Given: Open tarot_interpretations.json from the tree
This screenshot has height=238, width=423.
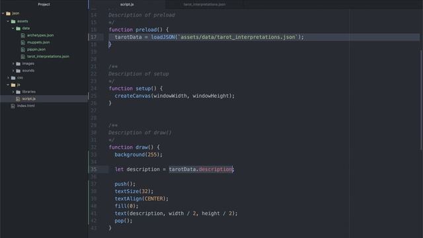Looking at the screenshot, I should pos(48,56).
